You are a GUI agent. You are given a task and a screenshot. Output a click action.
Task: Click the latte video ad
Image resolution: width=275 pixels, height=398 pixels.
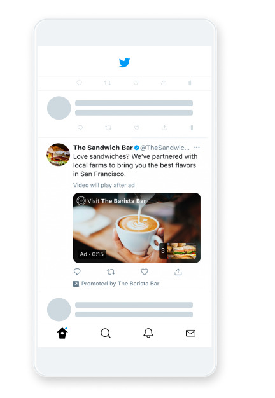coord(137,228)
